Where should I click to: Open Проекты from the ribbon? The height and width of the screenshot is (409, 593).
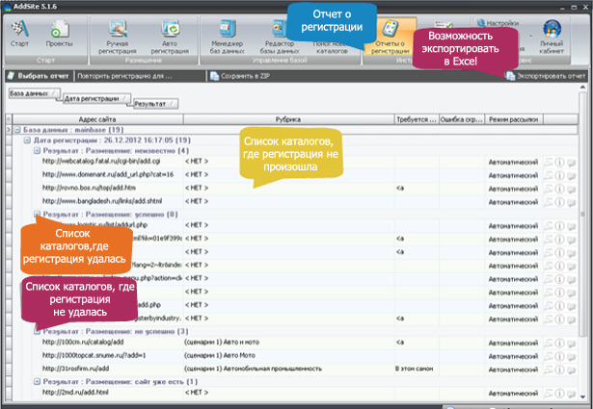click(x=60, y=35)
